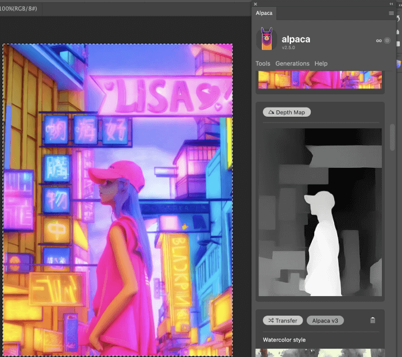
Task: Open the Alpaca panel hamburger menu
Action: coord(391,13)
